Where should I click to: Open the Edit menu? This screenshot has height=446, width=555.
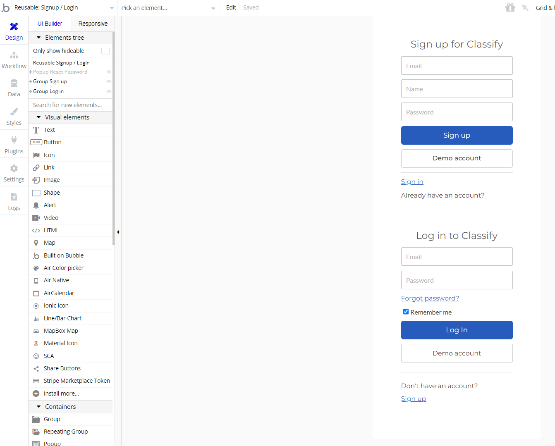231,7
